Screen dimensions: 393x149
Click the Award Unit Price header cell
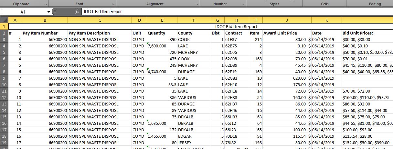click(287, 33)
